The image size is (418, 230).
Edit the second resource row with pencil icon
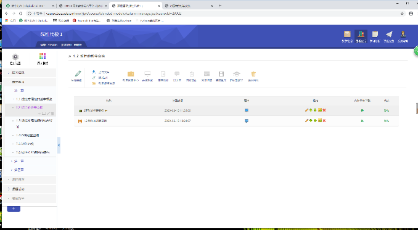[306, 120]
